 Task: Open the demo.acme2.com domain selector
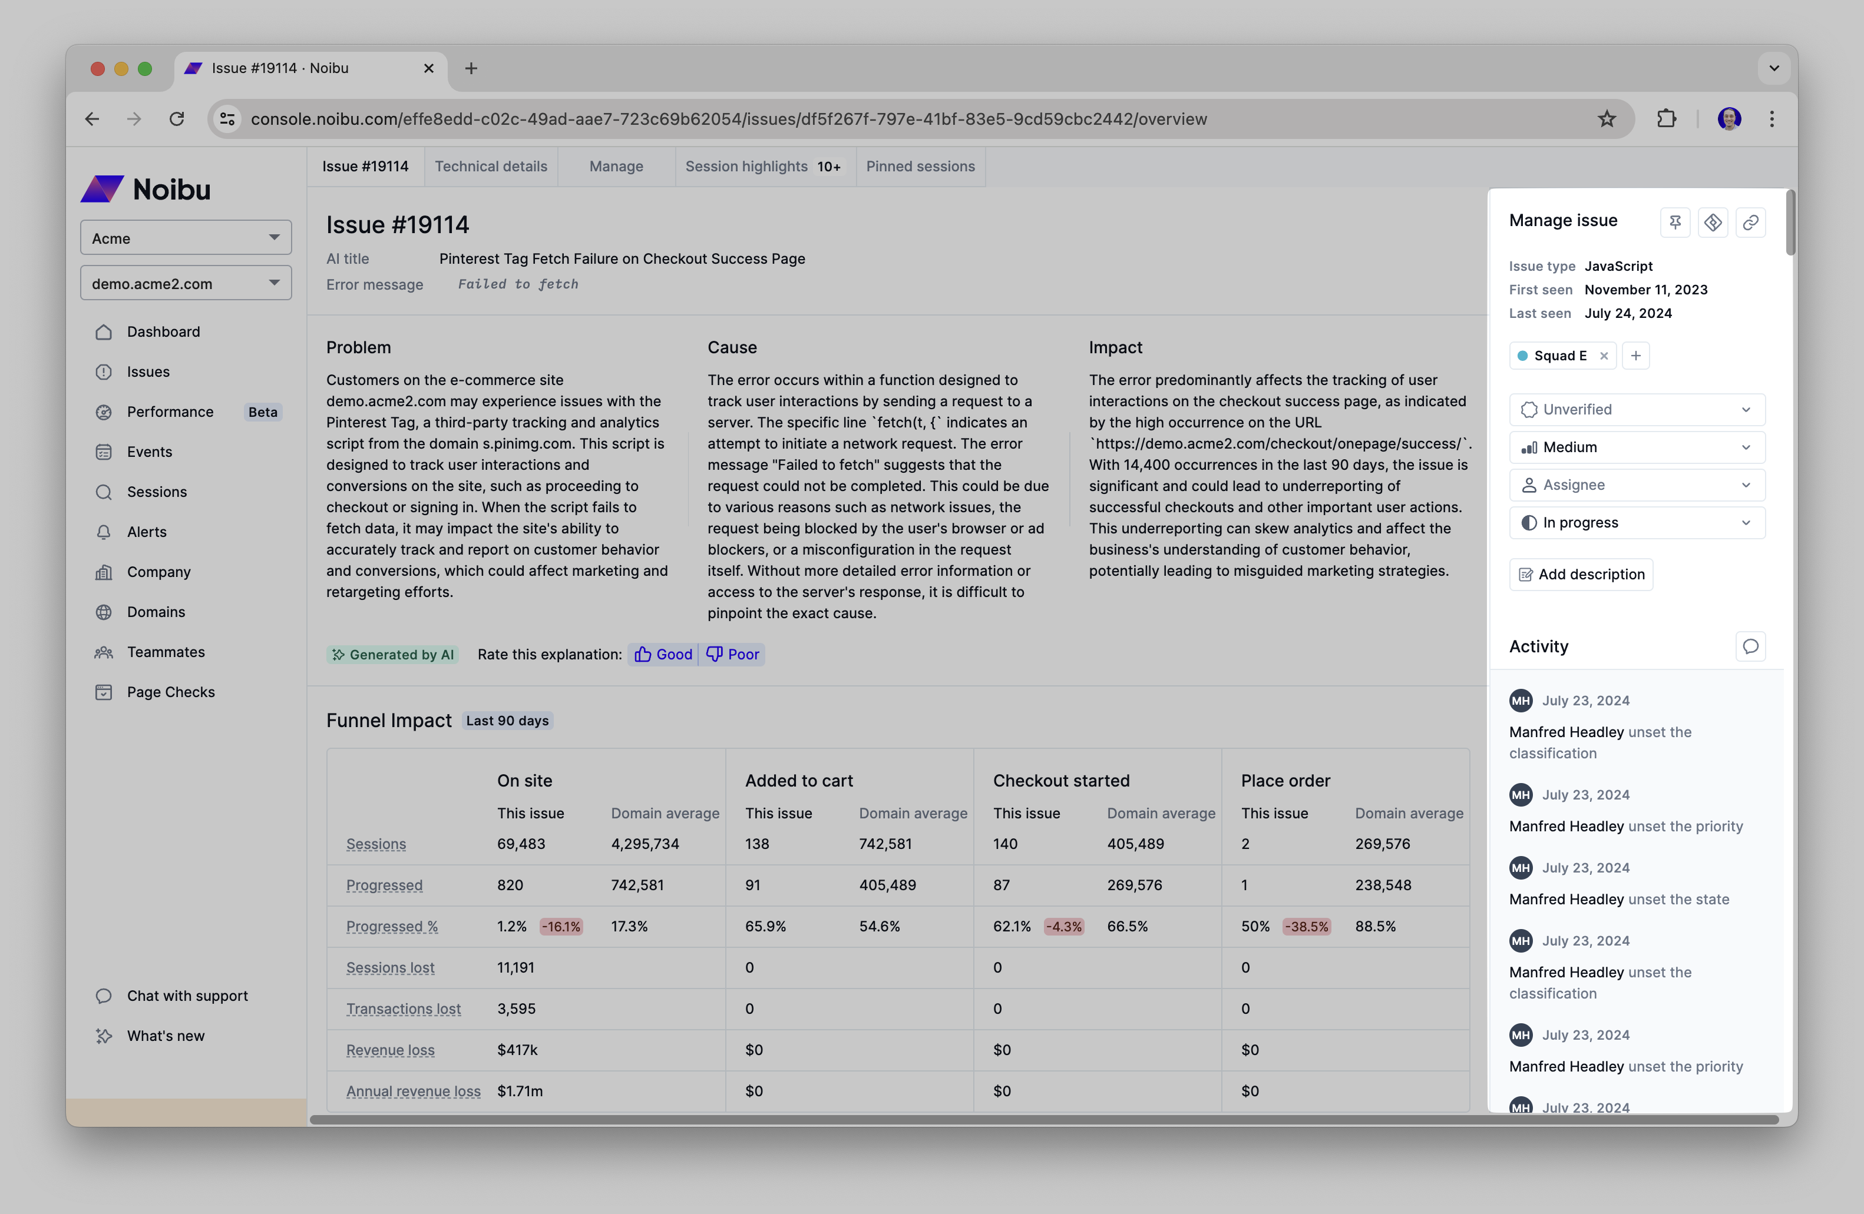click(x=186, y=283)
